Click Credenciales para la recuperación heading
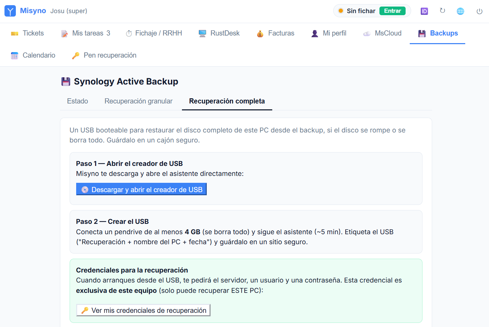The width and height of the screenshot is (489, 327). [132, 270]
